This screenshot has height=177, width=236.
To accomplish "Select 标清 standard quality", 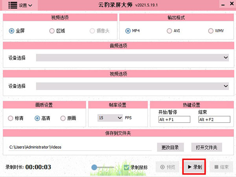I will pyautogui.click(x=11, y=118).
